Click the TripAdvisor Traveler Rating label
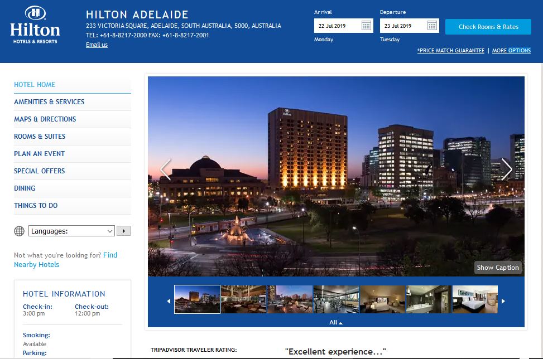This screenshot has height=359, width=543. point(194,350)
